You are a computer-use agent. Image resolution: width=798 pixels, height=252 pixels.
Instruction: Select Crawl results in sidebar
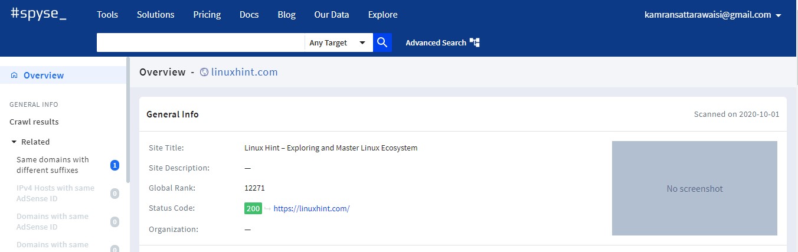pyautogui.click(x=34, y=122)
